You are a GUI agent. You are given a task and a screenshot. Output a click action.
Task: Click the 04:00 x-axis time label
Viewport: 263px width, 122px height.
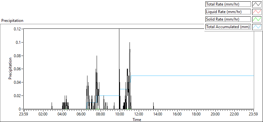(62, 114)
